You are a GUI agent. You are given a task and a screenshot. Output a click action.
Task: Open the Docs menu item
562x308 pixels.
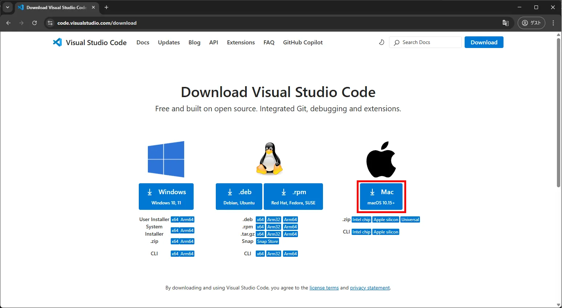[143, 42]
